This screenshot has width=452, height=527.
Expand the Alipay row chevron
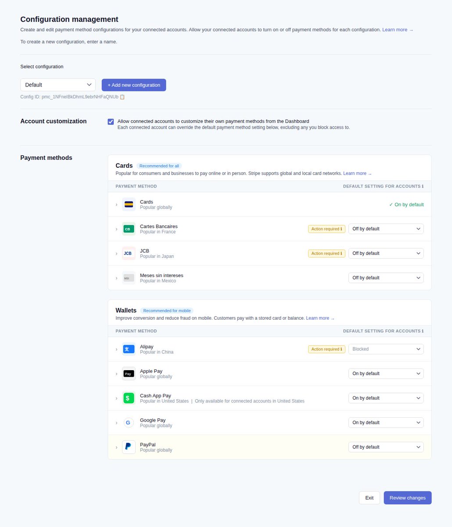117,350
